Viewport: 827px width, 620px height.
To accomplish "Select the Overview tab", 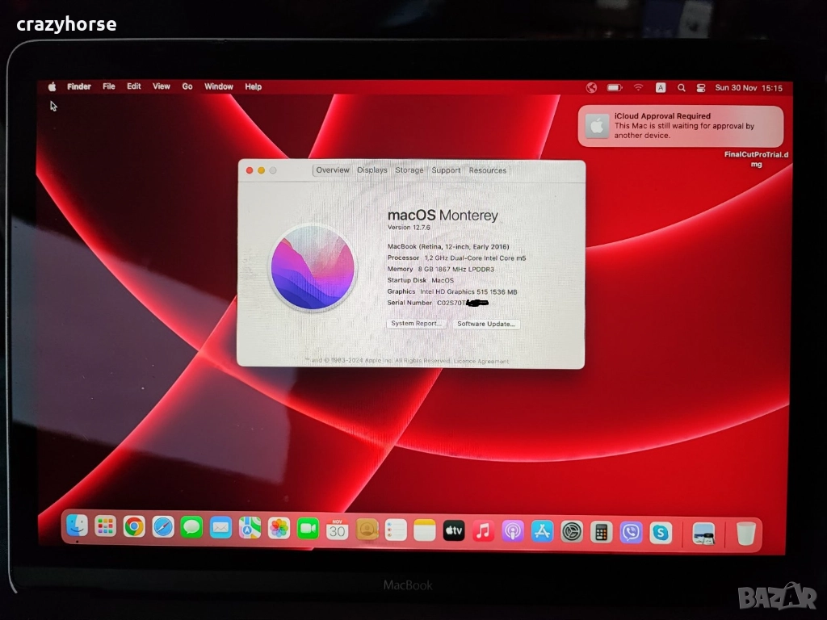I will click(x=332, y=170).
